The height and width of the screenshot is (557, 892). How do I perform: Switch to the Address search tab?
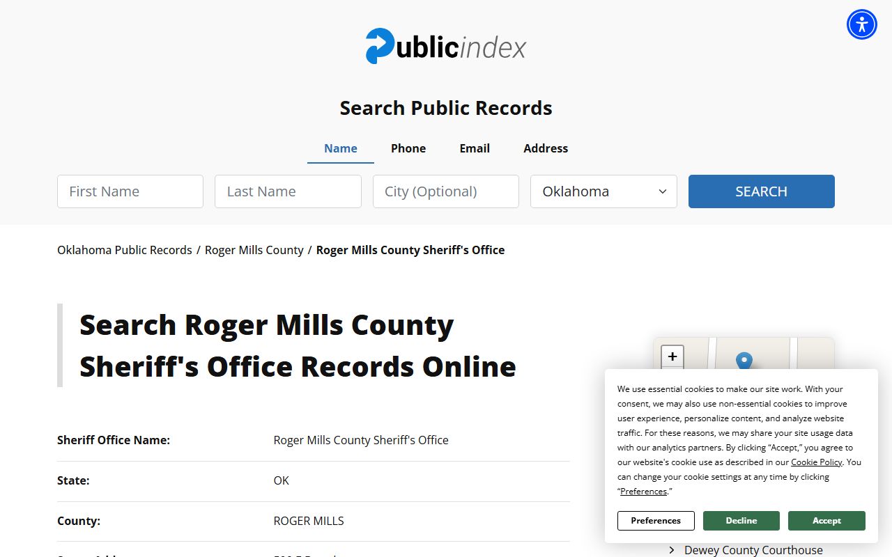tap(546, 148)
